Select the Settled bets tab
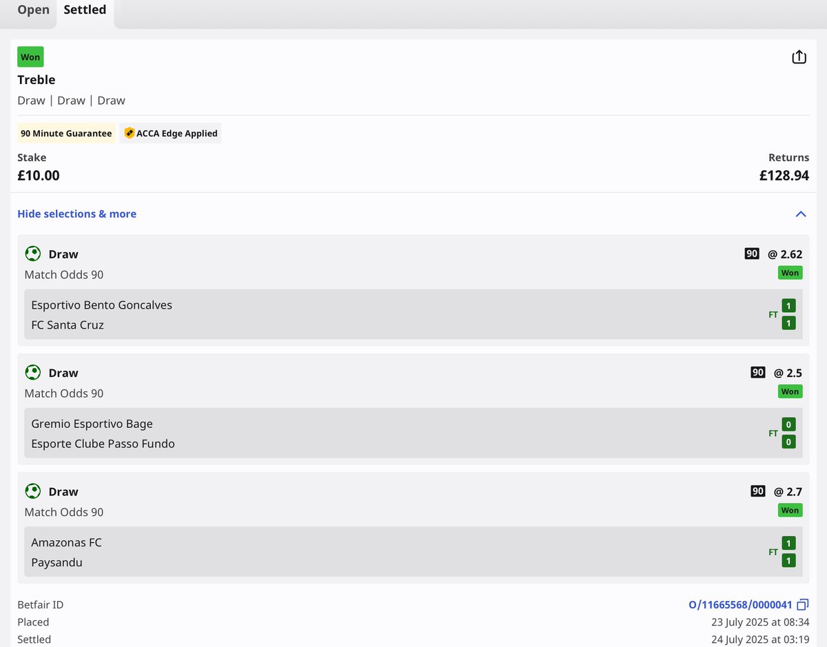Image resolution: width=827 pixels, height=647 pixels. 85,10
